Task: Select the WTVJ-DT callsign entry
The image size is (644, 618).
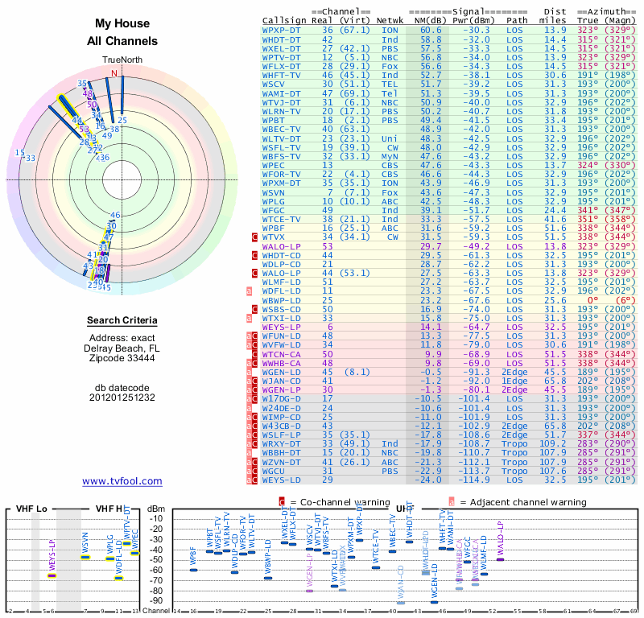Action: (x=281, y=103)
